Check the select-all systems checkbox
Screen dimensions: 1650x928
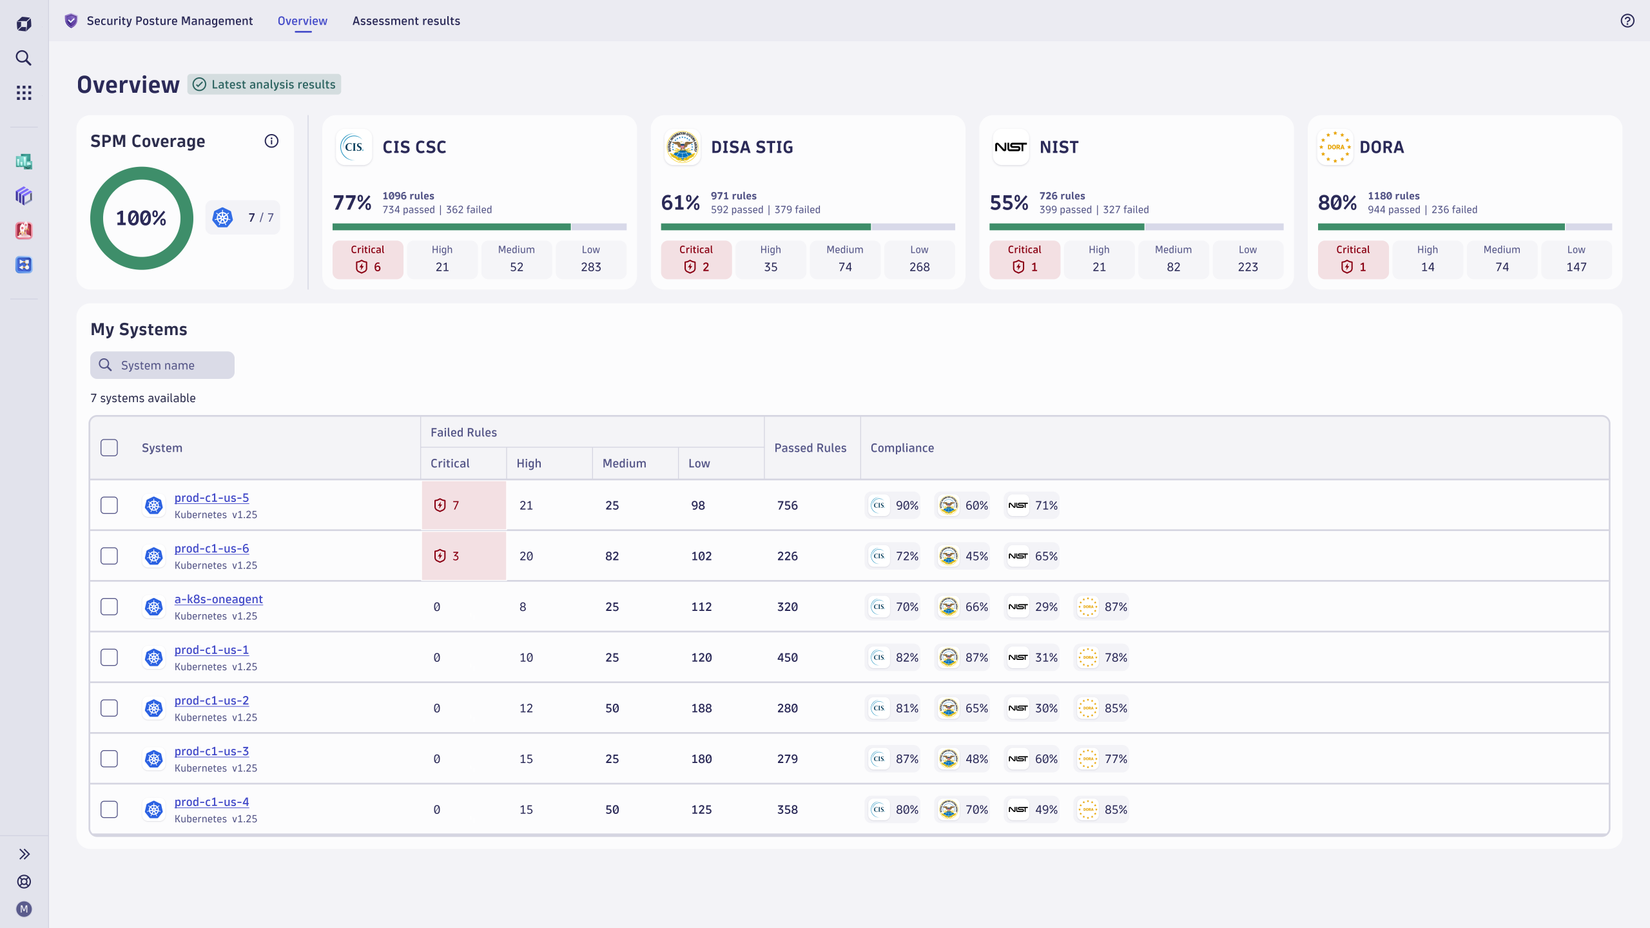coord(109,447)
